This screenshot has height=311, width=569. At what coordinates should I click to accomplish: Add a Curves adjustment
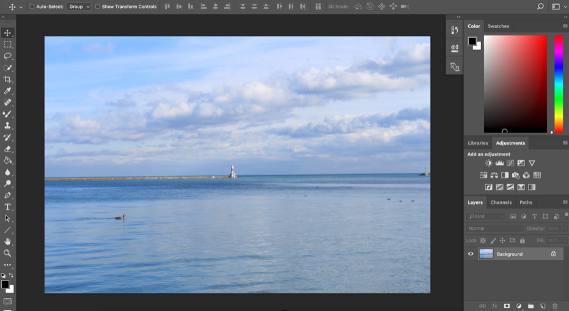coord(510,163)
